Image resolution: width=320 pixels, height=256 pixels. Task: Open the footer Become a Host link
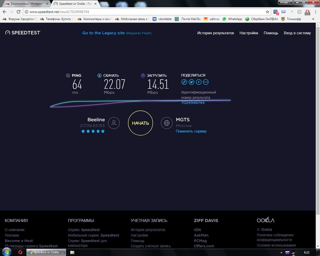tap(19, 241)
